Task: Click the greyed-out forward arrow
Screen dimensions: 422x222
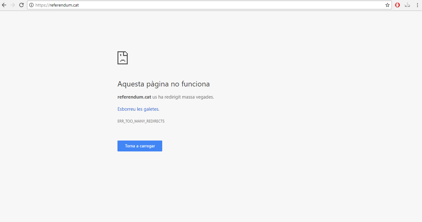Action: [x=13, y=5]
